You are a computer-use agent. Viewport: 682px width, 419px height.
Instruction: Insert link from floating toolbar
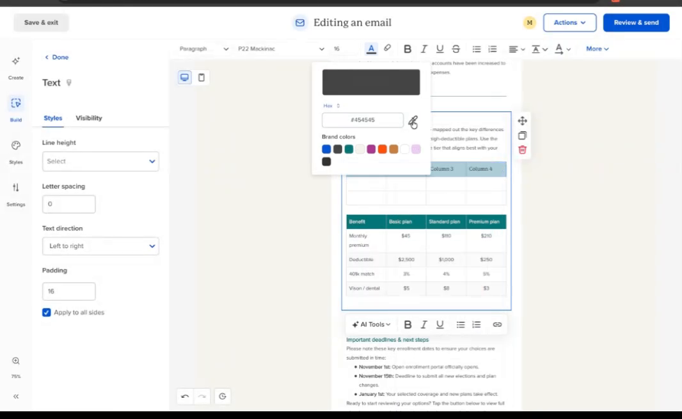tap(497, 324)
